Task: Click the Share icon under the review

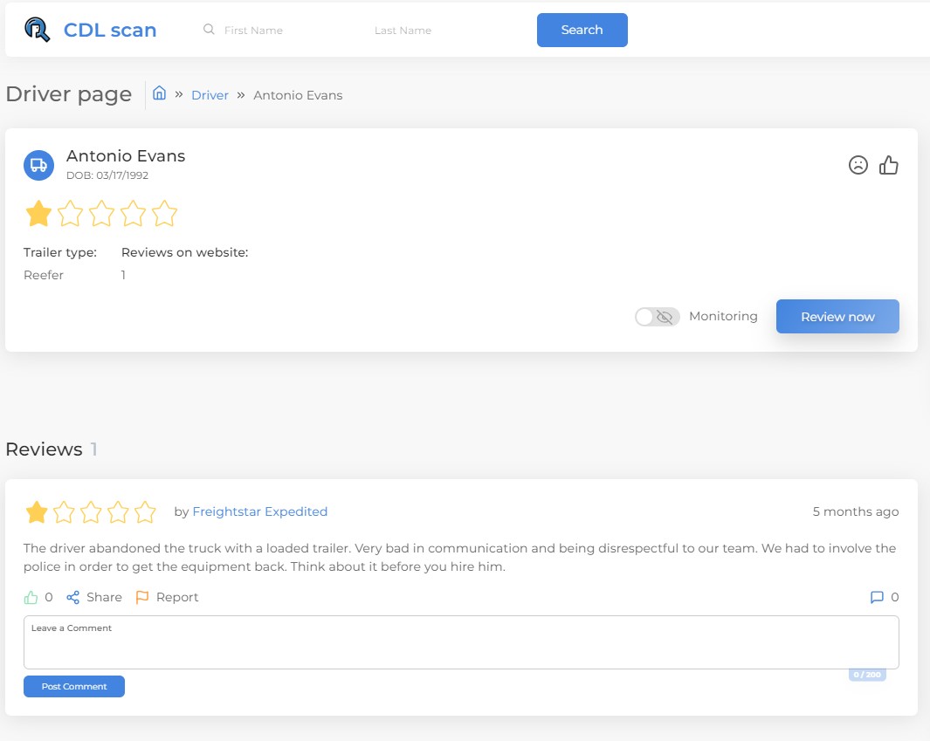Action: (73, 598)
